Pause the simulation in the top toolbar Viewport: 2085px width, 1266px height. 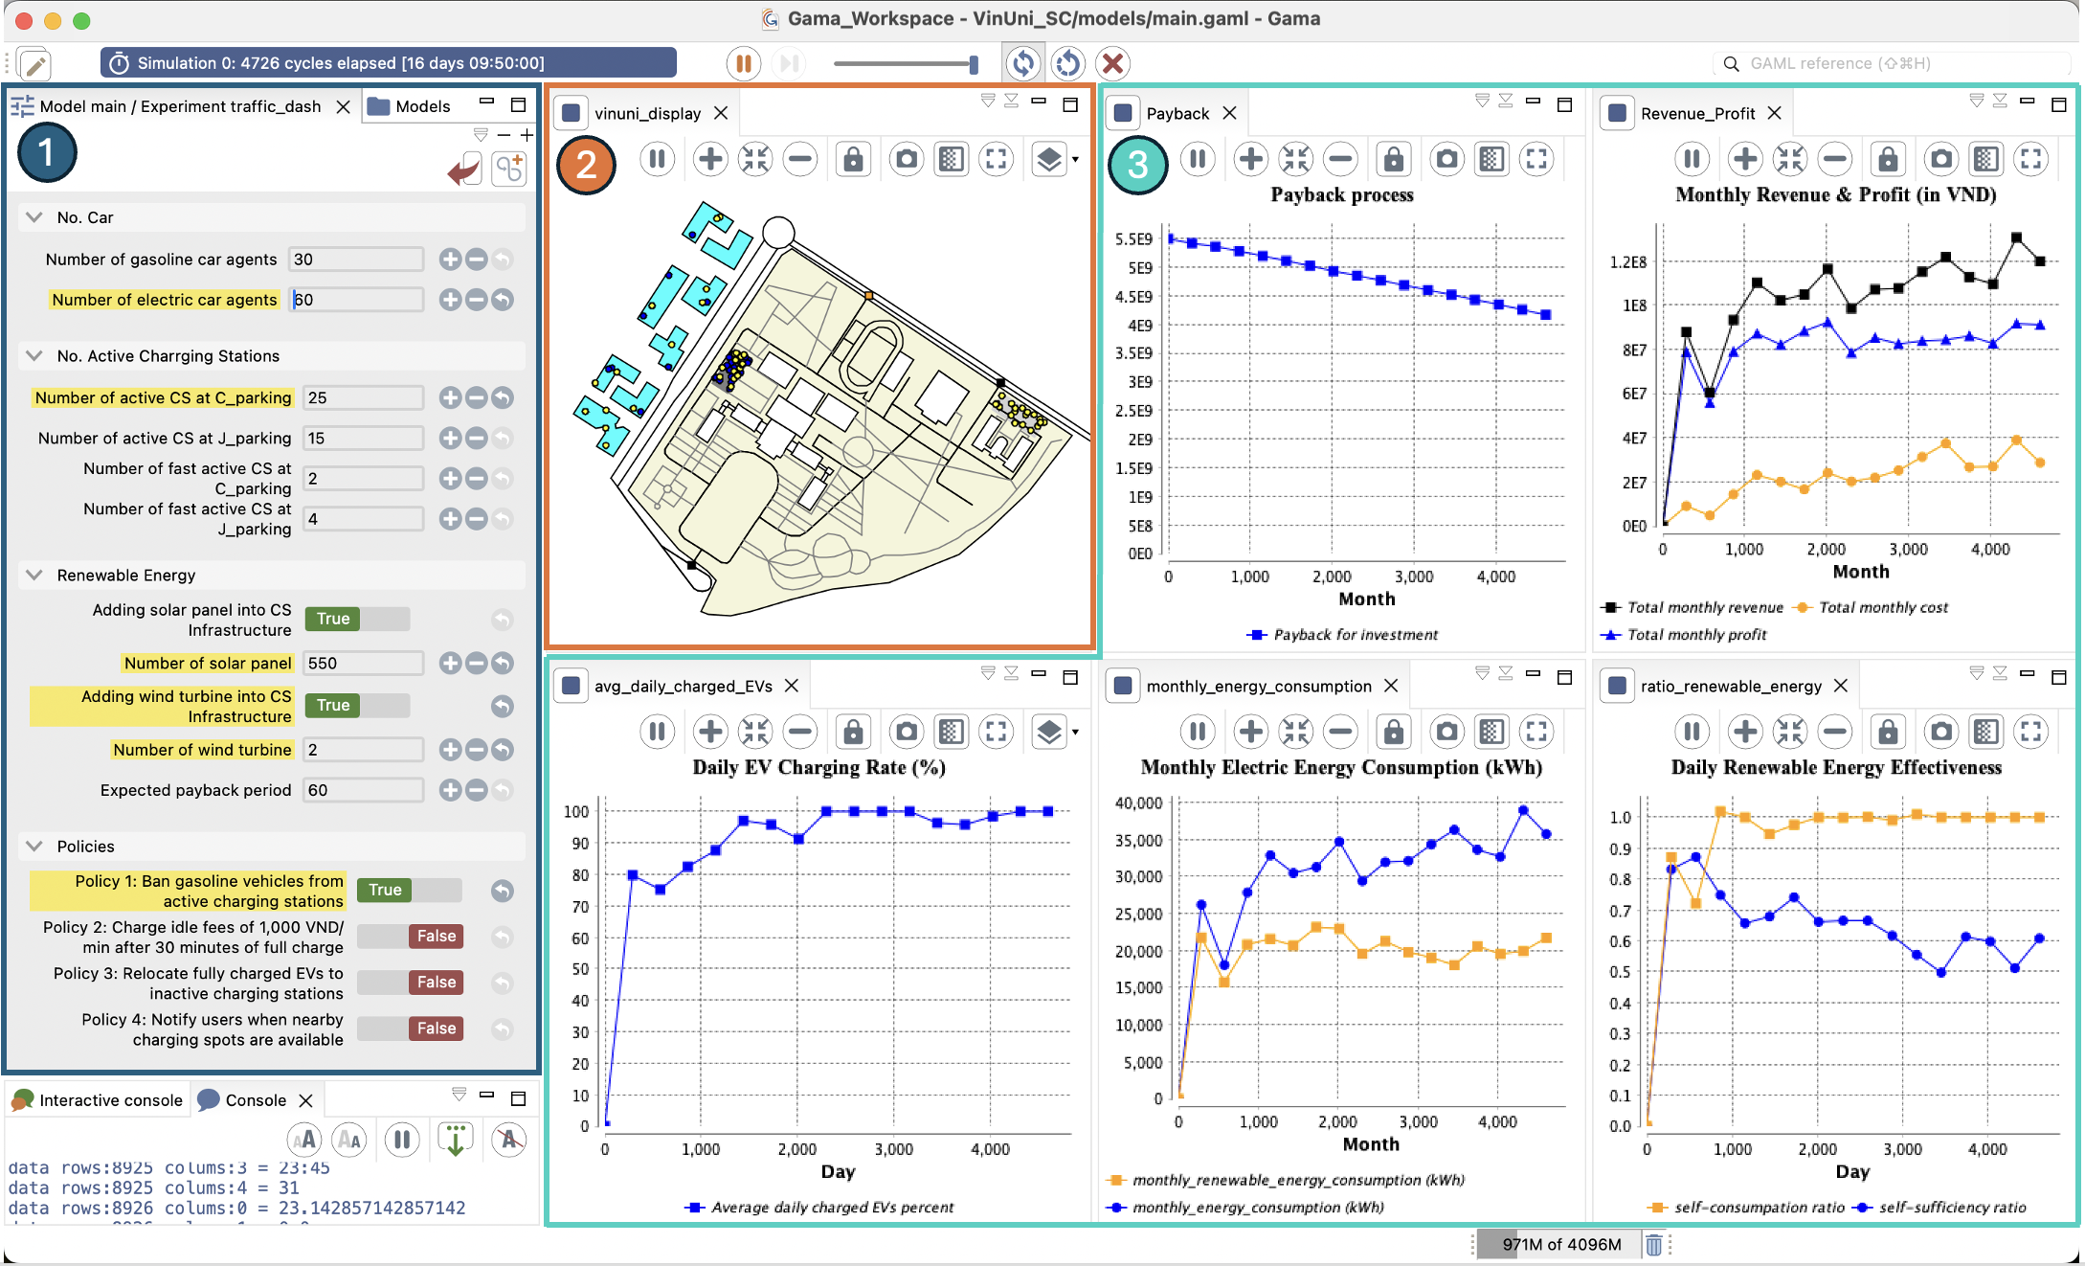(x=743, y=64)
